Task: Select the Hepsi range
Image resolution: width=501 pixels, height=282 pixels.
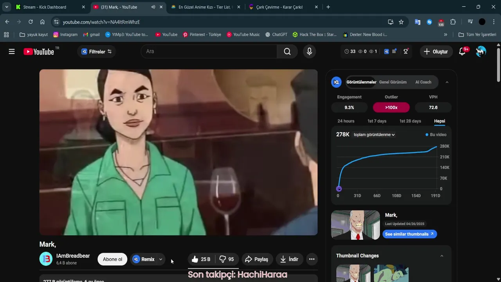Action: (440, 121)
